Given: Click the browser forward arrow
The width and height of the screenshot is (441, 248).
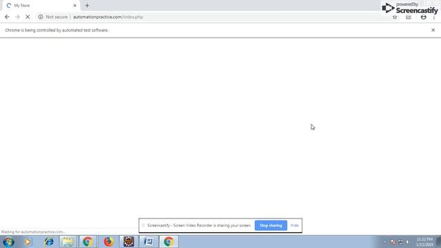Looking at the screenshot, I should click(x=17, y=17).
